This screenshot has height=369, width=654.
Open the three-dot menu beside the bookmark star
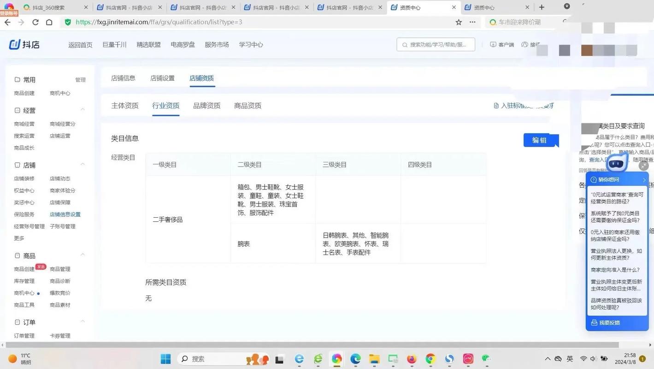[x=472, y=22]
